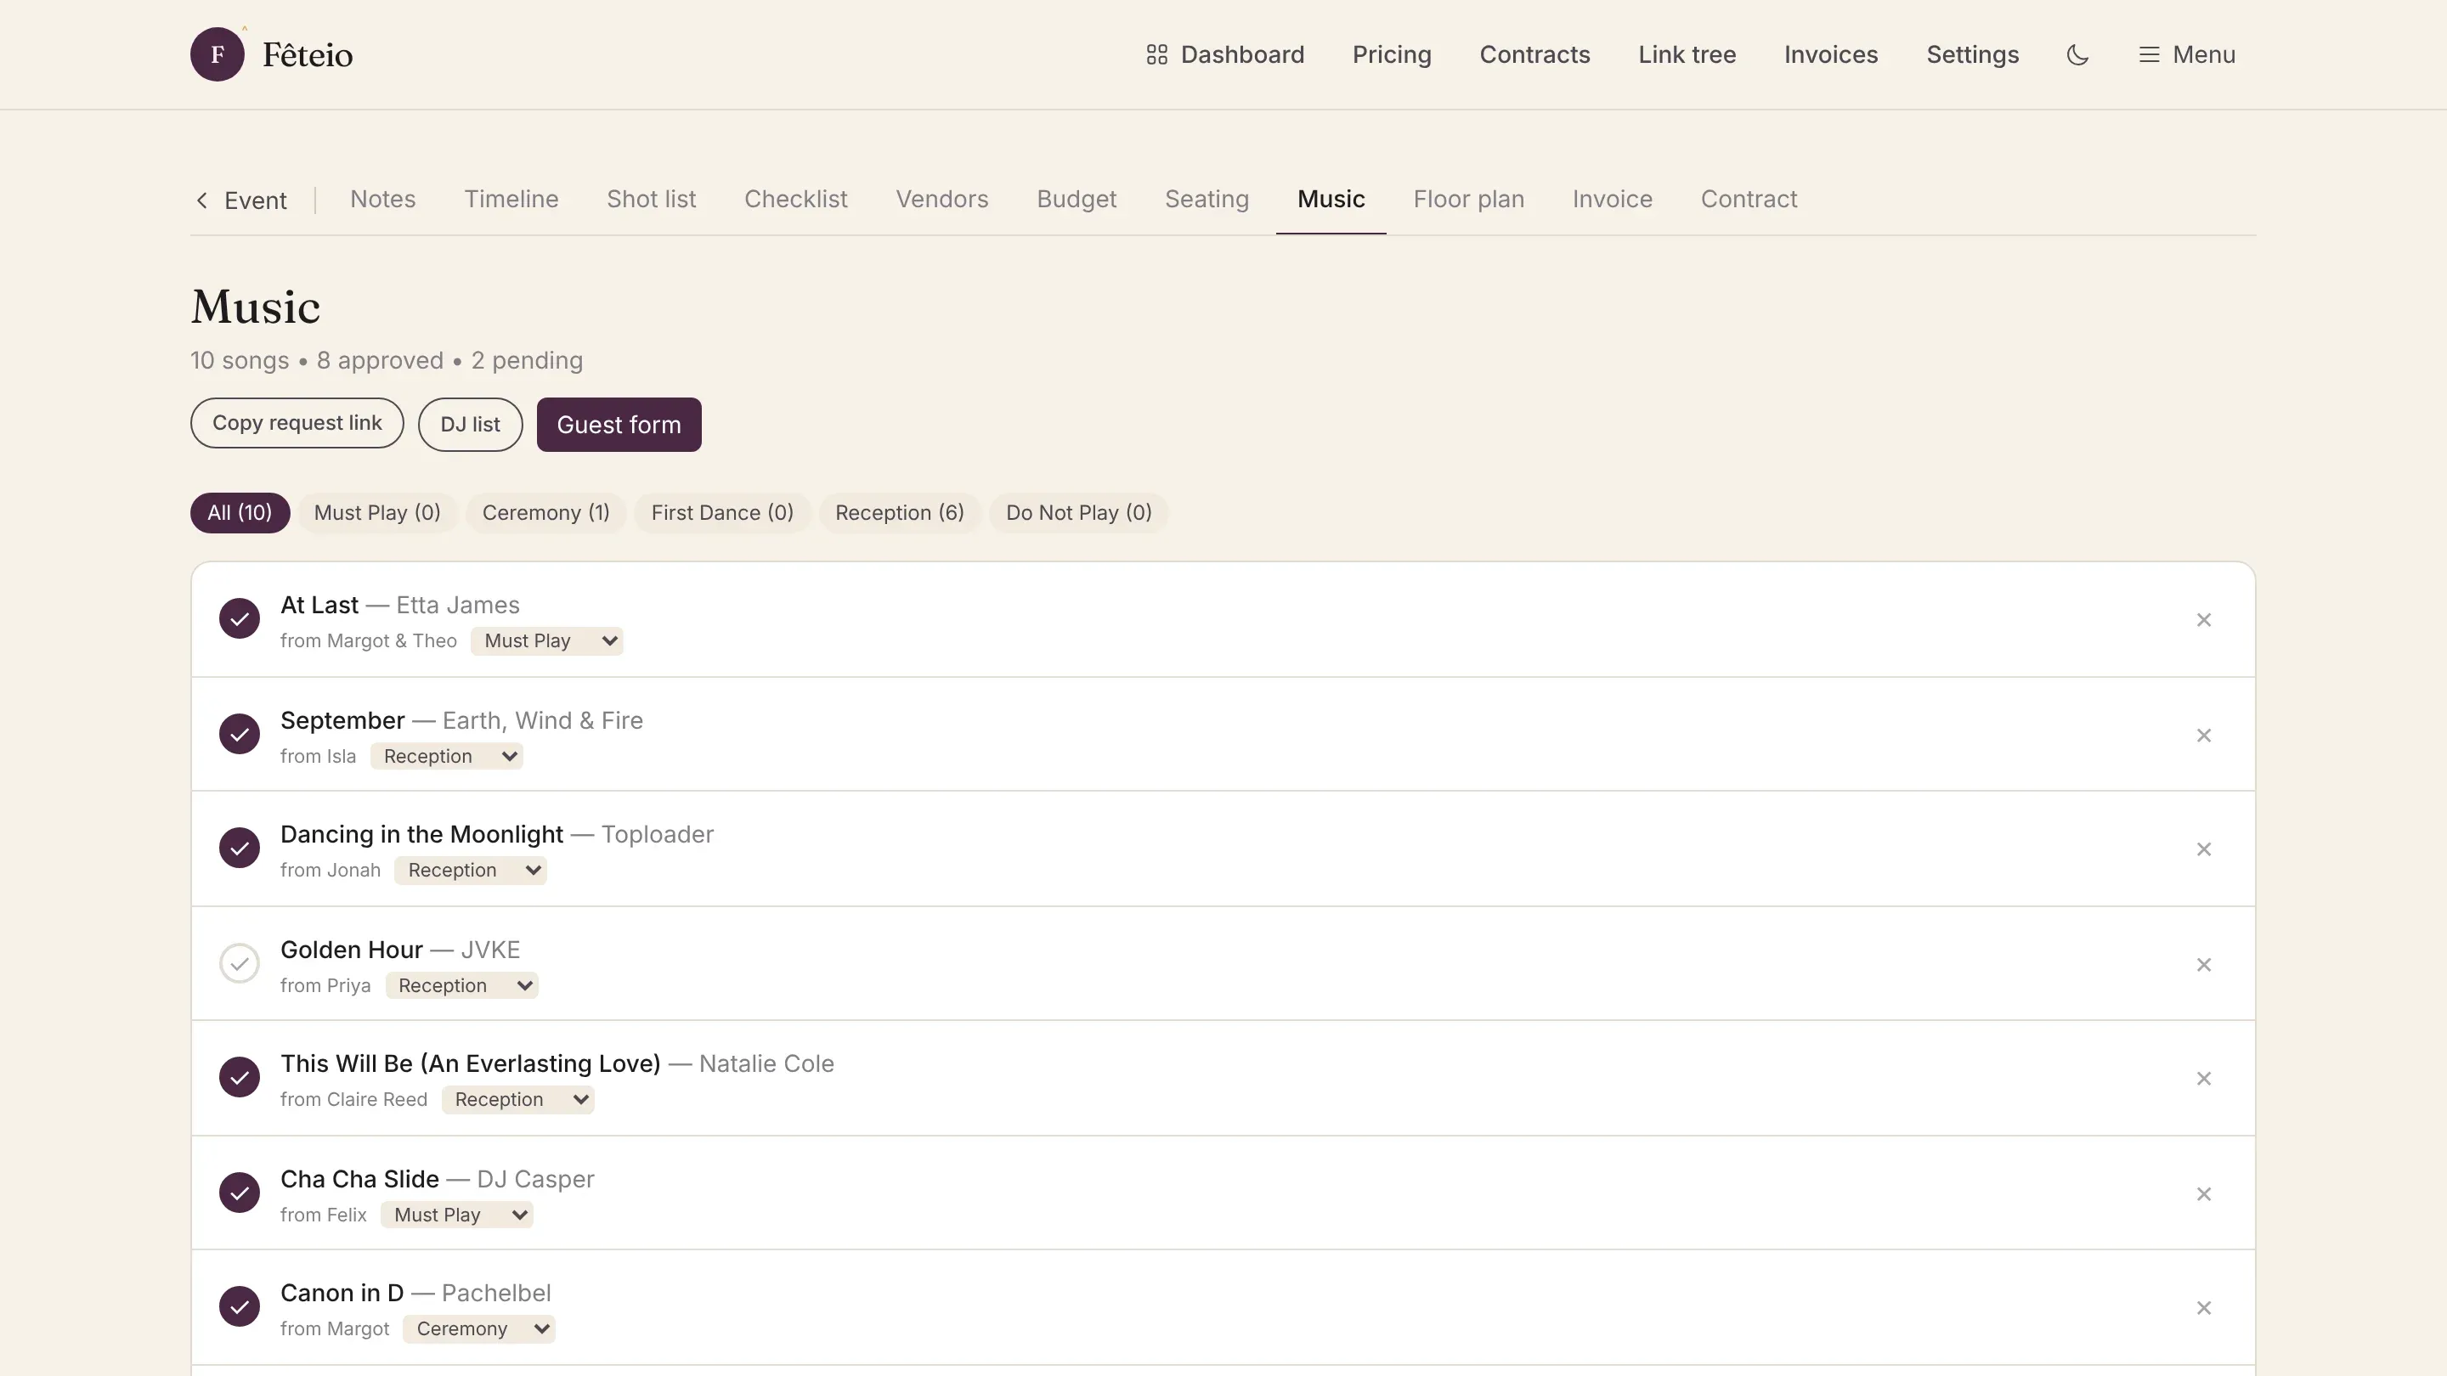Screen dimensions: 2447x1376
Task: Open the Shot list tab
Action: 652,200
